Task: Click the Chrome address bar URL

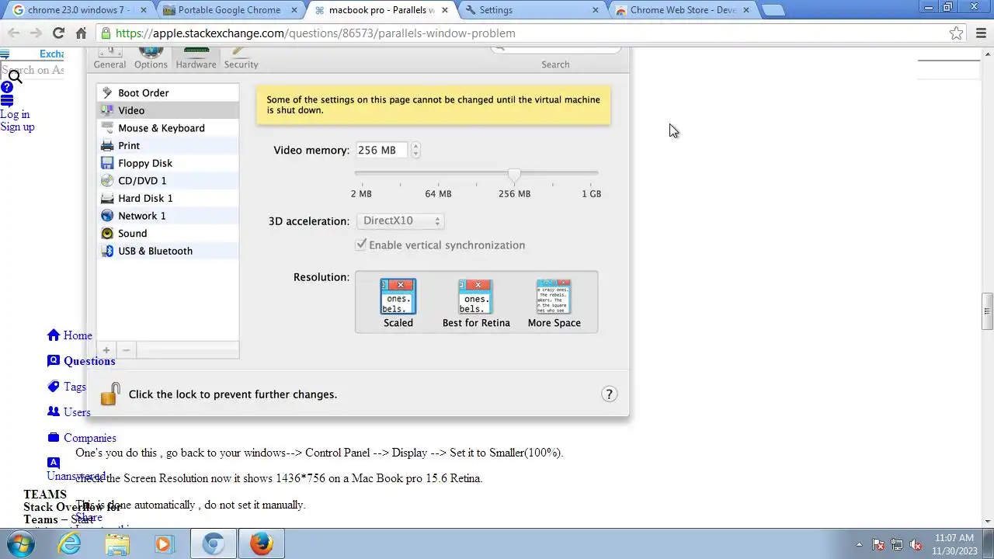Action: [x=315, y=33]
